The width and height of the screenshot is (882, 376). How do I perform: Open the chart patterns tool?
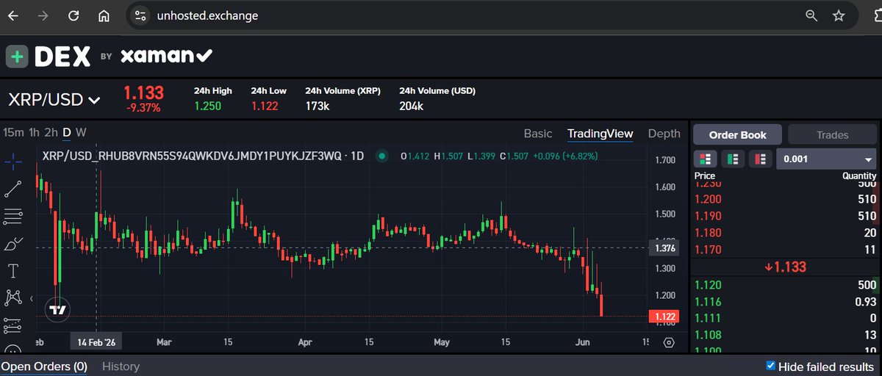[x=12, y=297]
